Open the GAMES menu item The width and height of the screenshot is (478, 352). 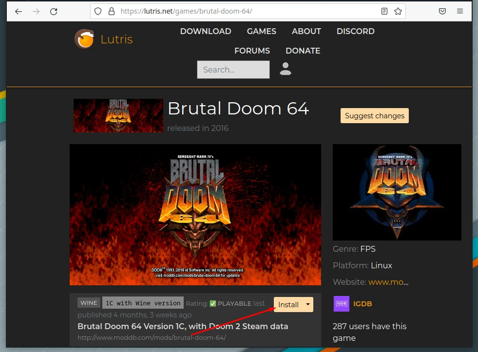coord(262,31)
